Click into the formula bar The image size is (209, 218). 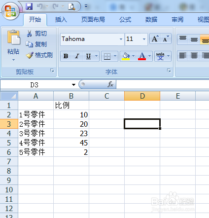[163, 84]
